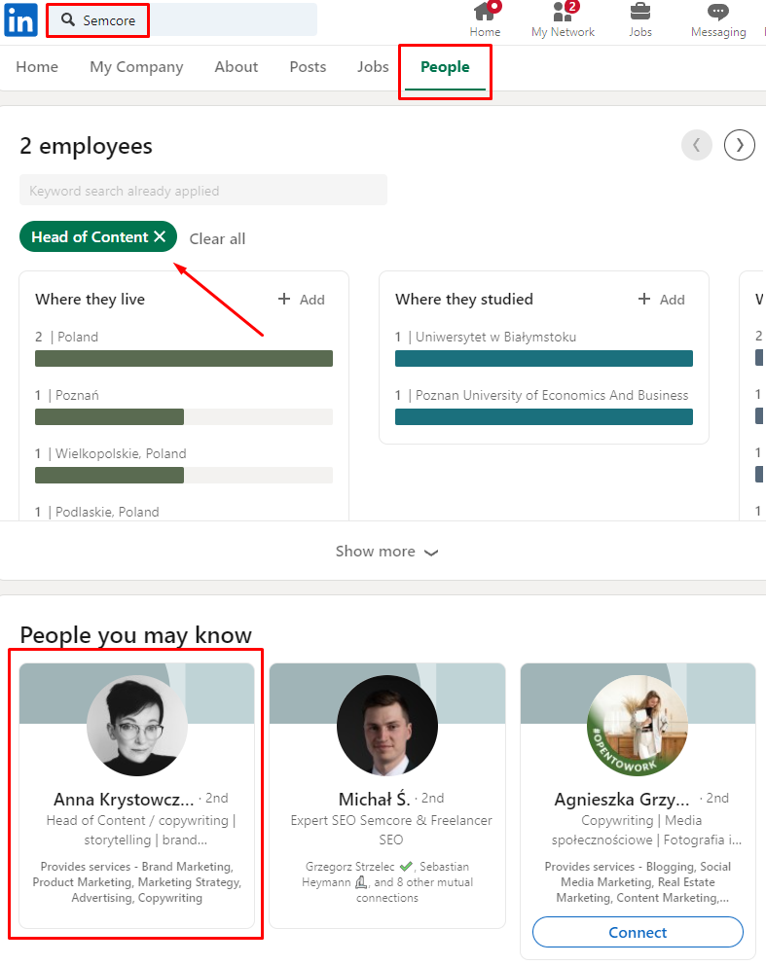This screenshot has height=965, width=766.
Task: Open Home from the top navigation
Action: click(486, 20)
